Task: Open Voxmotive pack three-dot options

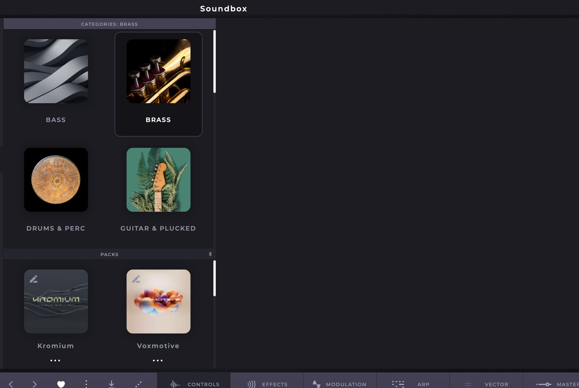Action: click(x=158, y=360)
